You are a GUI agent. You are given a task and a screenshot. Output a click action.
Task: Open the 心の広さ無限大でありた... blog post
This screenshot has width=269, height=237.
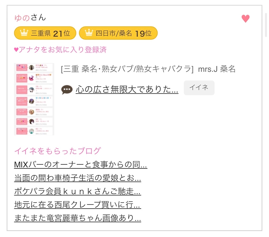click(x=127, y=90)
